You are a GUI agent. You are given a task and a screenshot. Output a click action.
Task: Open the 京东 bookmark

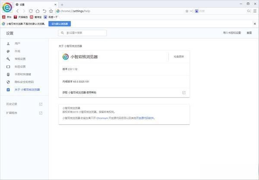click(x=7, y=17)
